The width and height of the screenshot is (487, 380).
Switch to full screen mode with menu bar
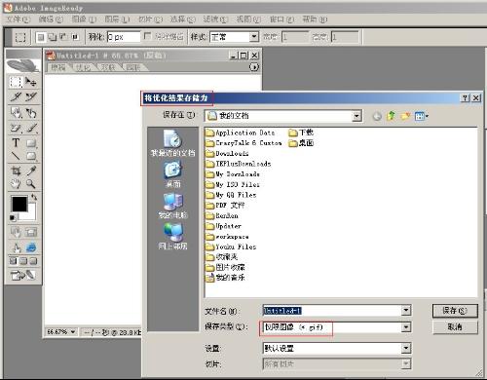23,261
